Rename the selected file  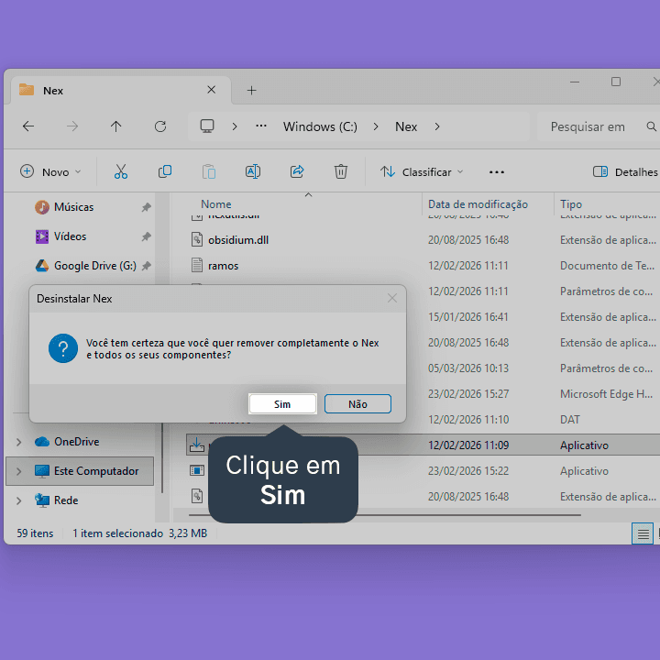(x=253, y=171)
